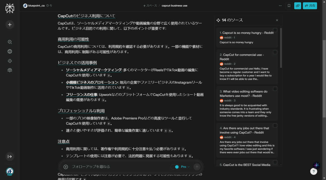The height and width of the screenshot is (180, 326).
Task: Check source 2 CapCut for commercial use
Action: 275,52
